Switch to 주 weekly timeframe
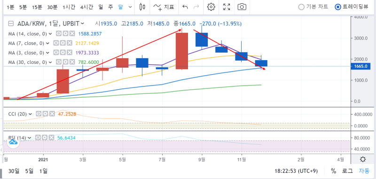The image size is (376, 179). (x=110, y=7)
